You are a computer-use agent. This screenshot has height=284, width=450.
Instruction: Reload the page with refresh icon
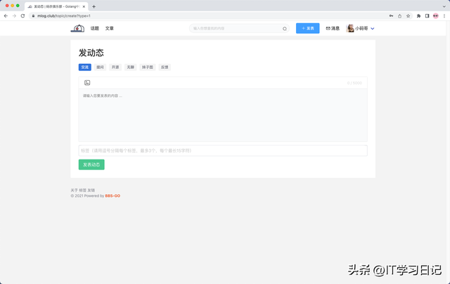point(23,15)
